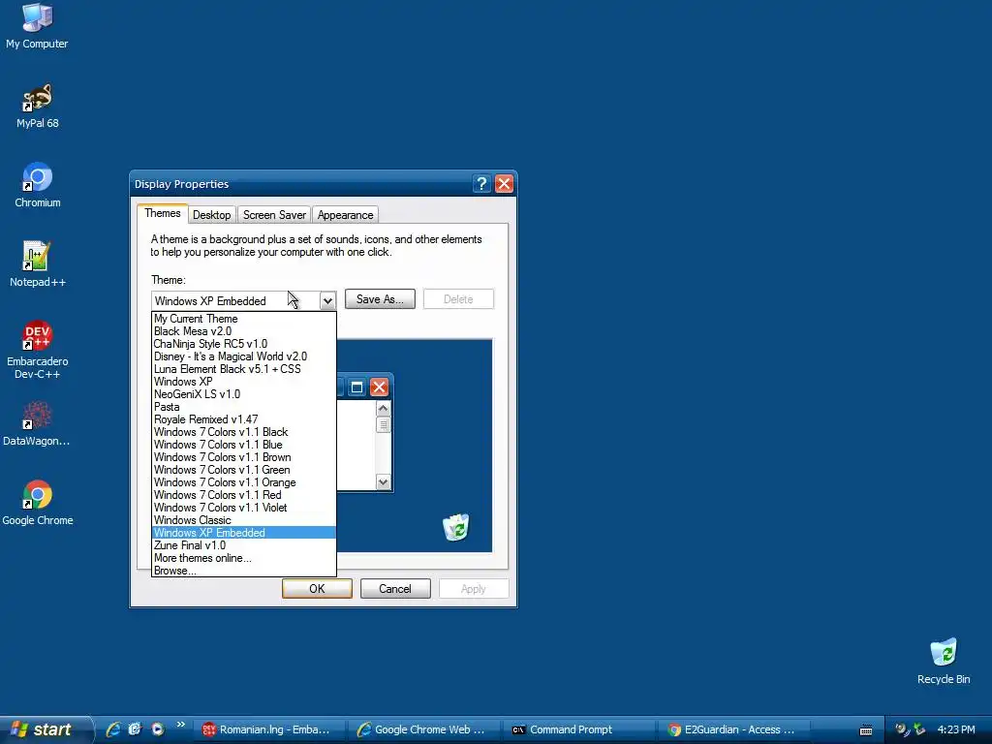
Task: Click the second system tray notification icon
Action: click(x=920, y=729)
